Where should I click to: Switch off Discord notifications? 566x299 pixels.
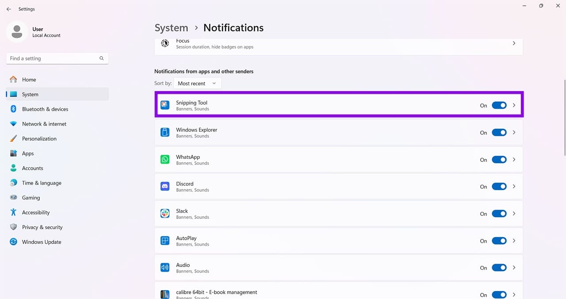click(499, 187)
